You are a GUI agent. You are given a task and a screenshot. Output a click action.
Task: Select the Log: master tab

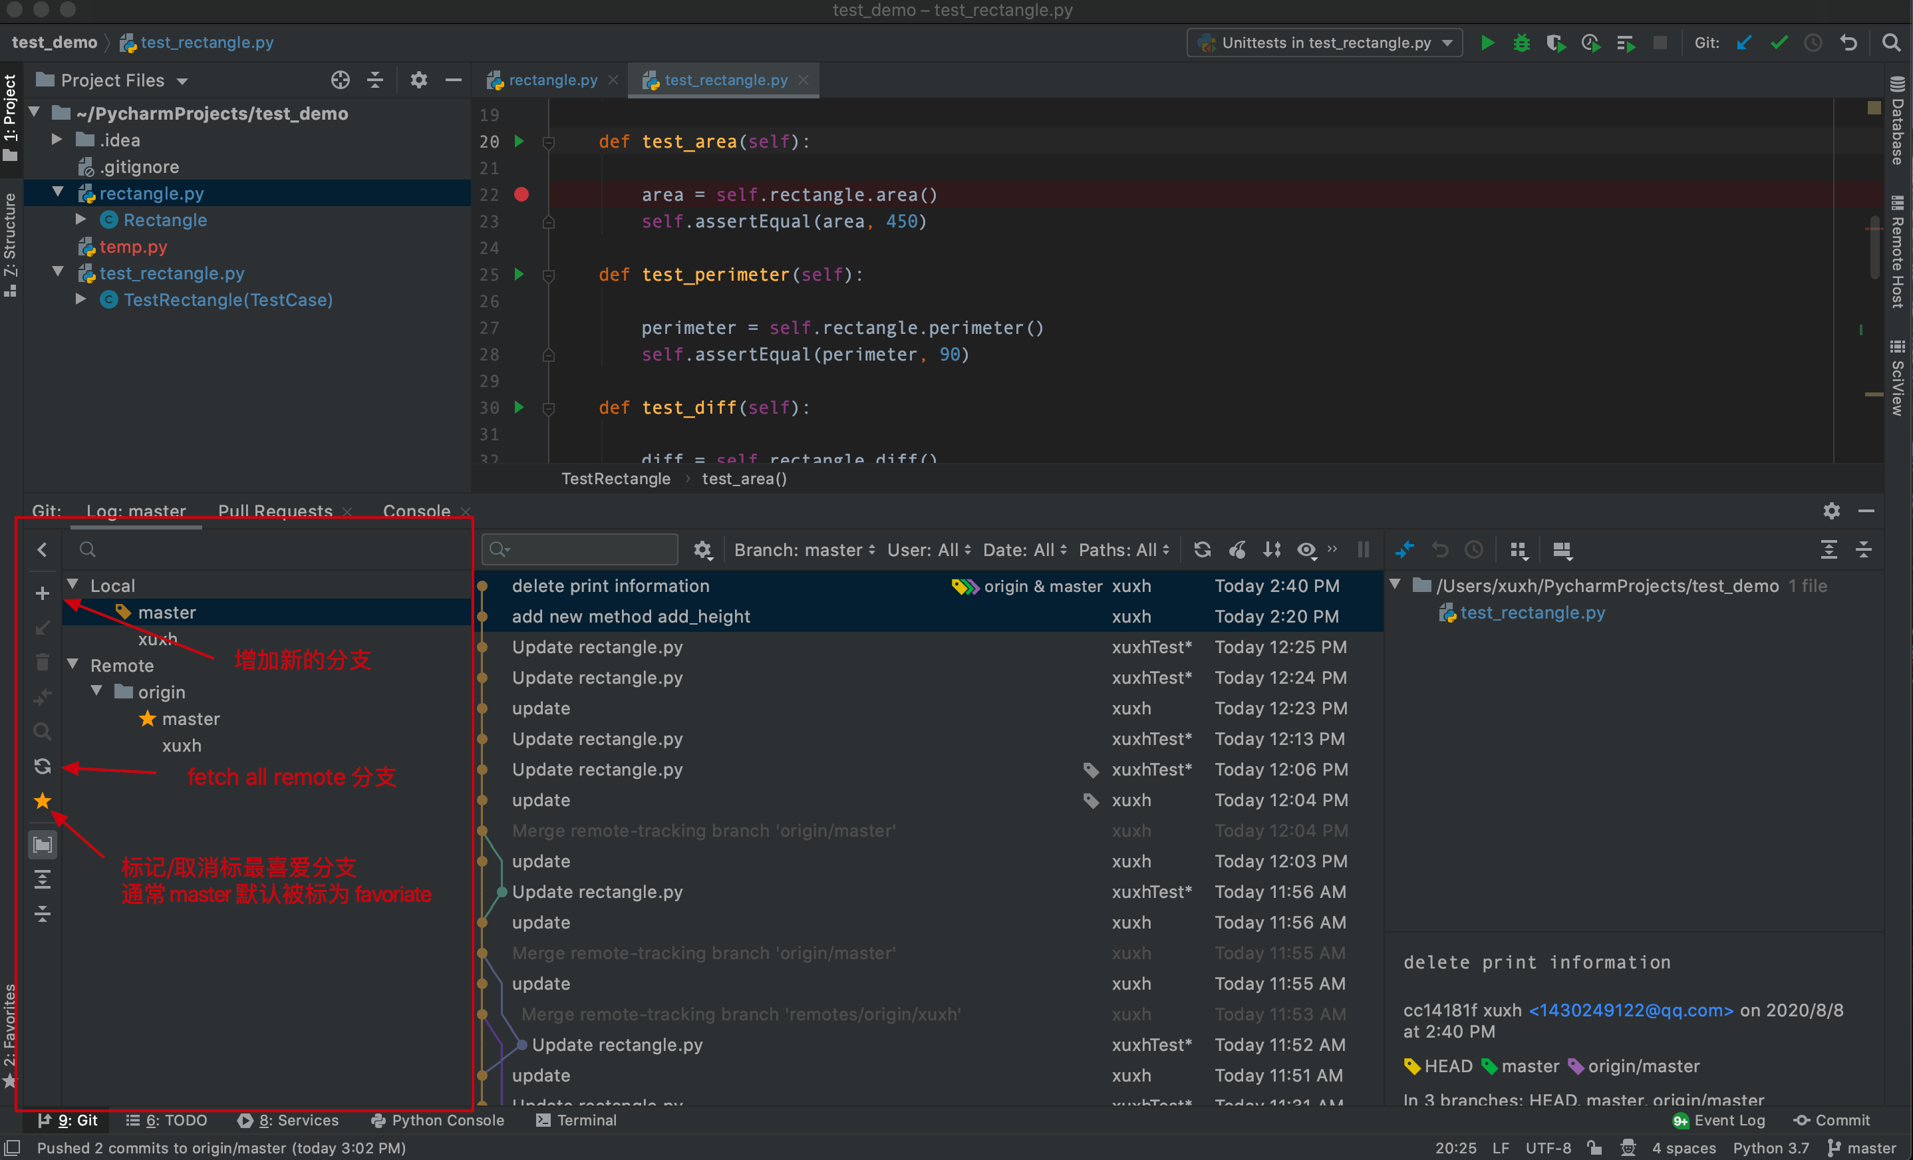tap(136, 511)
